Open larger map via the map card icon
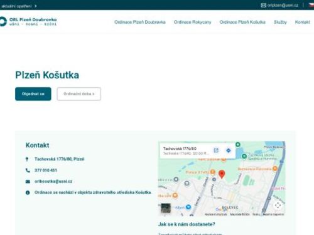314x235 pixels. point(216,150)
